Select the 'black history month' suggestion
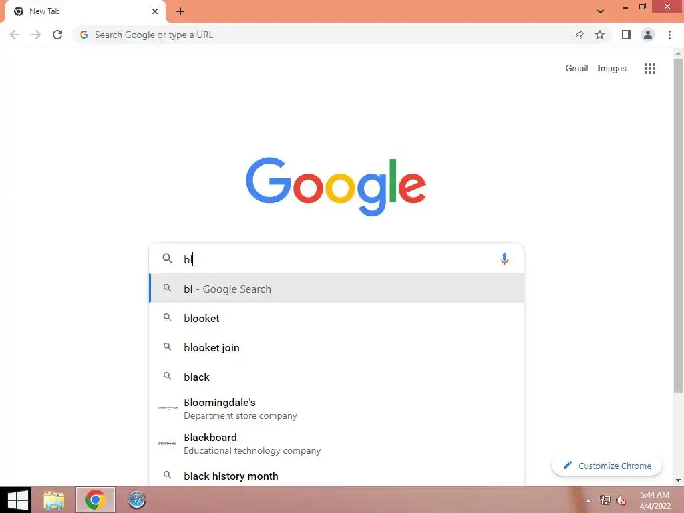Screen dimensions: 684x513 point(337,475)
